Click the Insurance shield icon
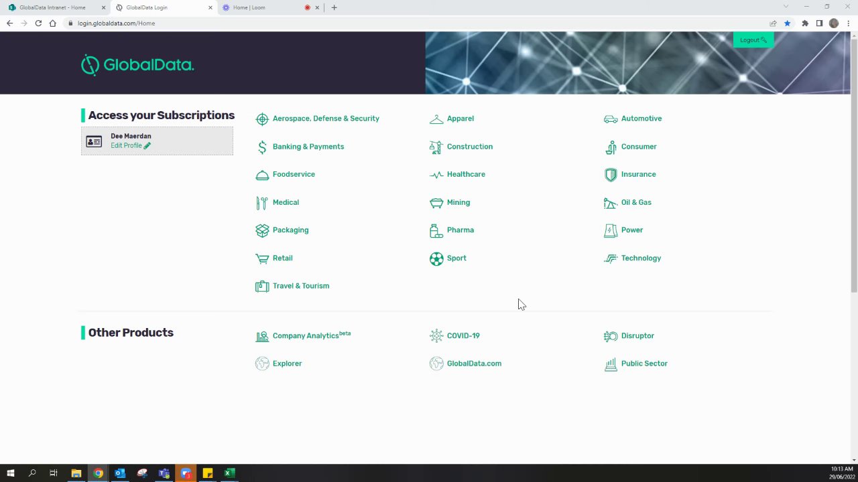This screenshot has height=482, width=858. pos(611,175)
